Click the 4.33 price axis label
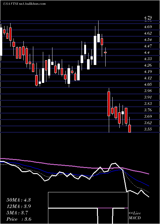Image resolution: width=160 pixels, height=224 pixels. tap(148, 59)
